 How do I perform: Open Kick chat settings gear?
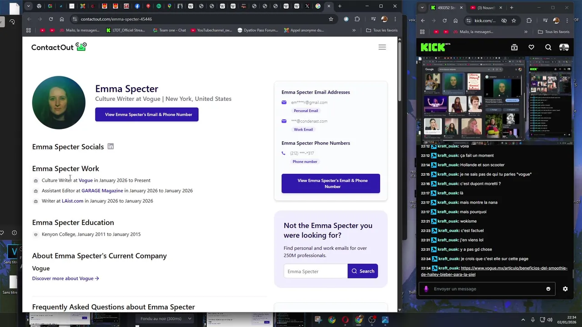[565, 289]
